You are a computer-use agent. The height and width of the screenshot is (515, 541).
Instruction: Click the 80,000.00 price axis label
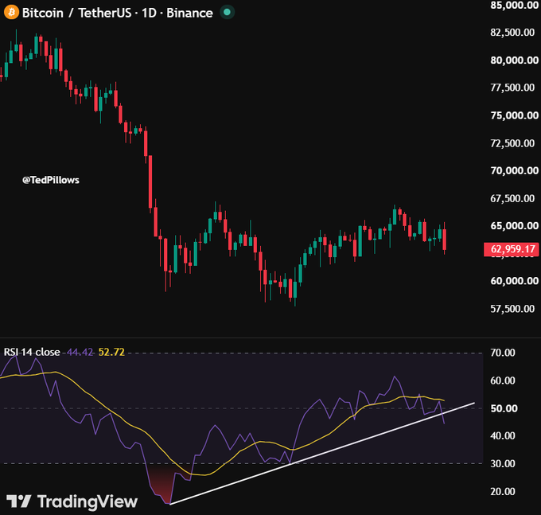515,60
